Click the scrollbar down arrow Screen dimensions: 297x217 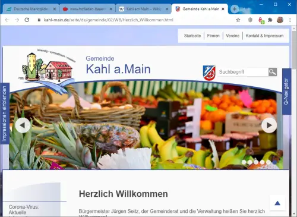coord(294,214)
